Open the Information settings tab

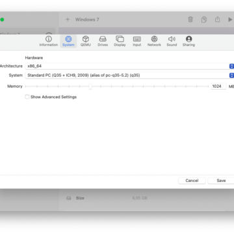(x=49, y=41)
